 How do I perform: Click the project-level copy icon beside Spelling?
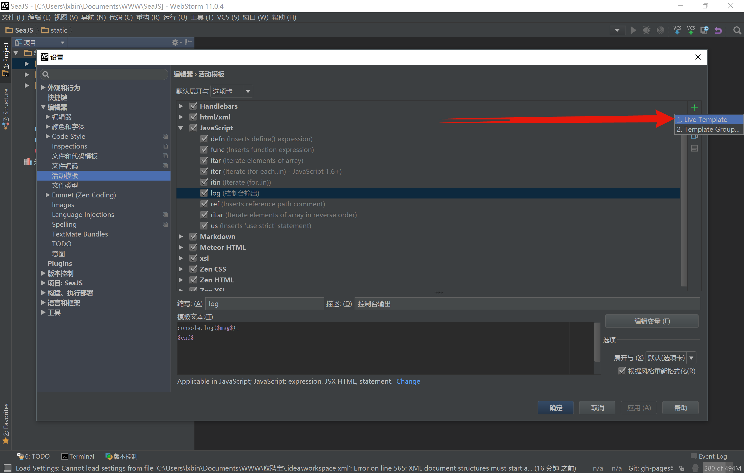pyautogui.click(x=165, y=224)
